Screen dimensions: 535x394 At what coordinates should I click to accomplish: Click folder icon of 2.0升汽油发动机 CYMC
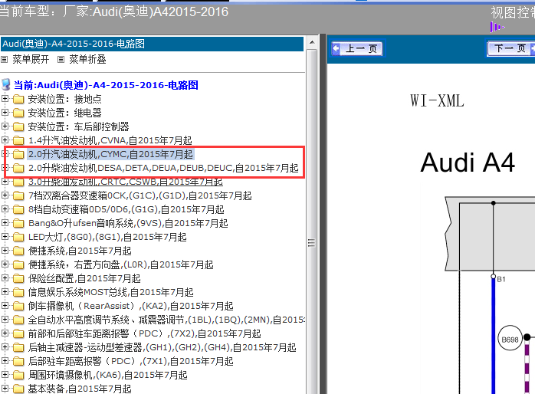click(x=18, y=155)
